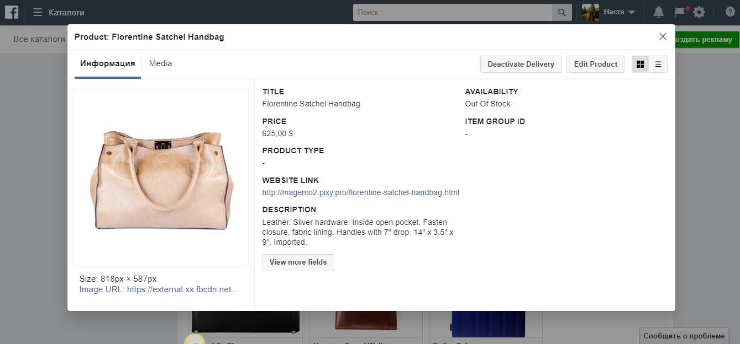Viewport: 740px width, 344px height.
Task: Click the flag icon with red dot
Action: [x=680, y=12]
